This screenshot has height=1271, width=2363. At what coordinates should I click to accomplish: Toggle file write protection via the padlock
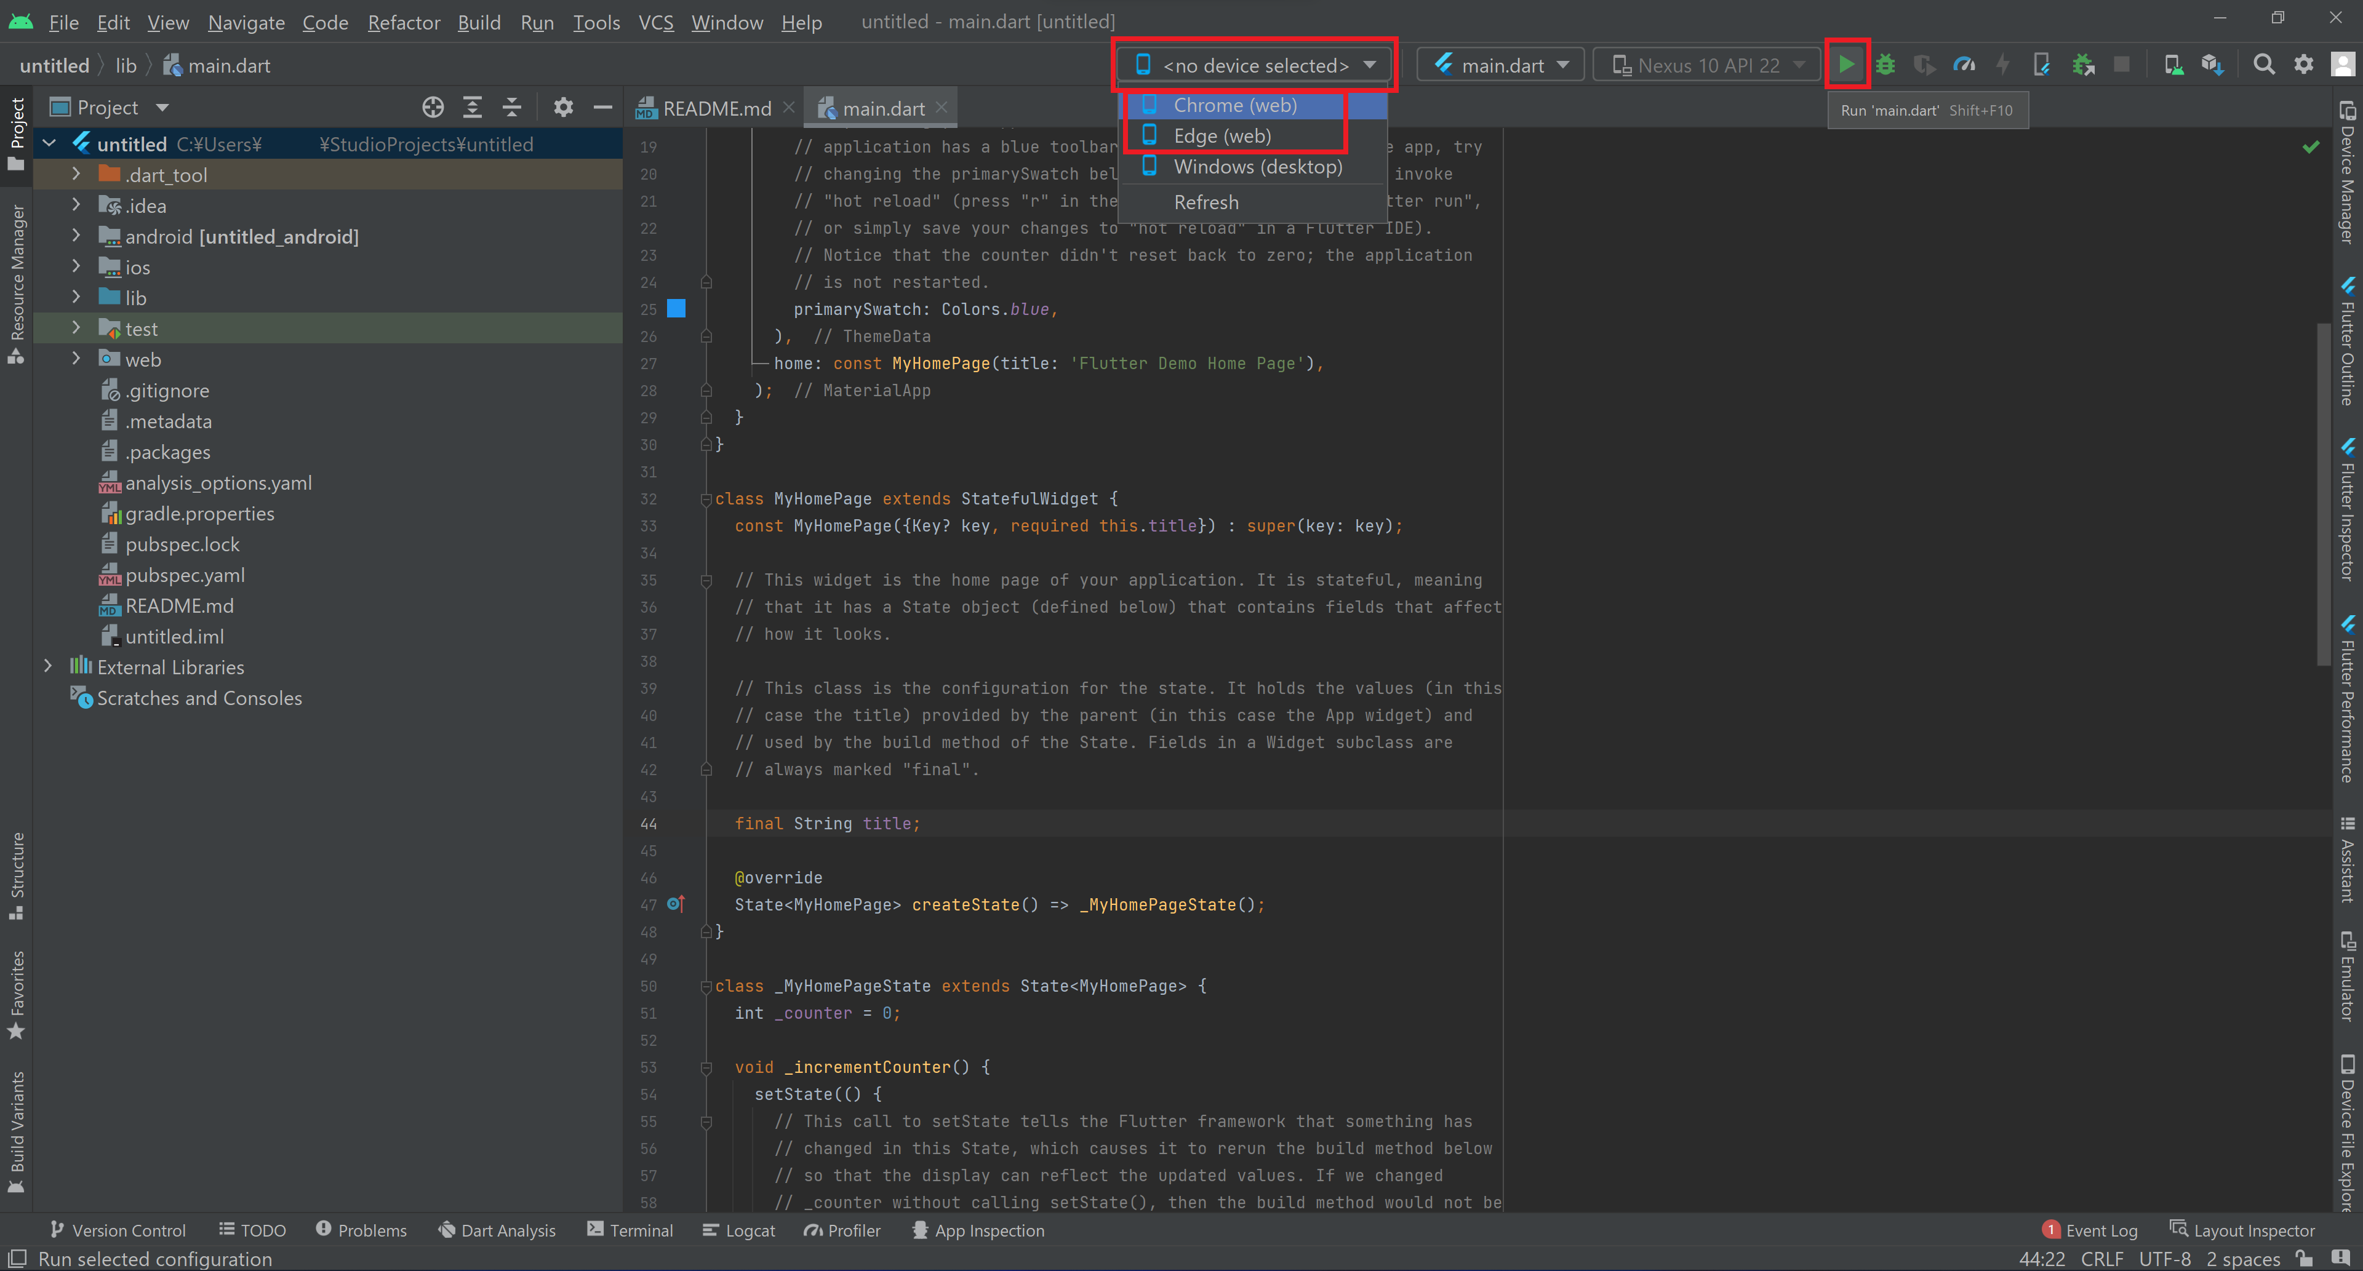click(2303, 1258)
